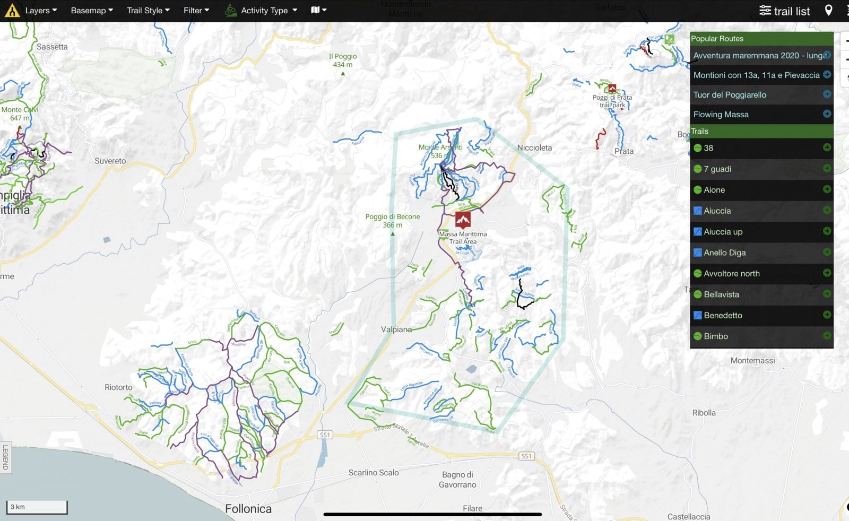Open the Filter dropdown menu
This screenshot has width=849, height=521.
click(196, 11)
